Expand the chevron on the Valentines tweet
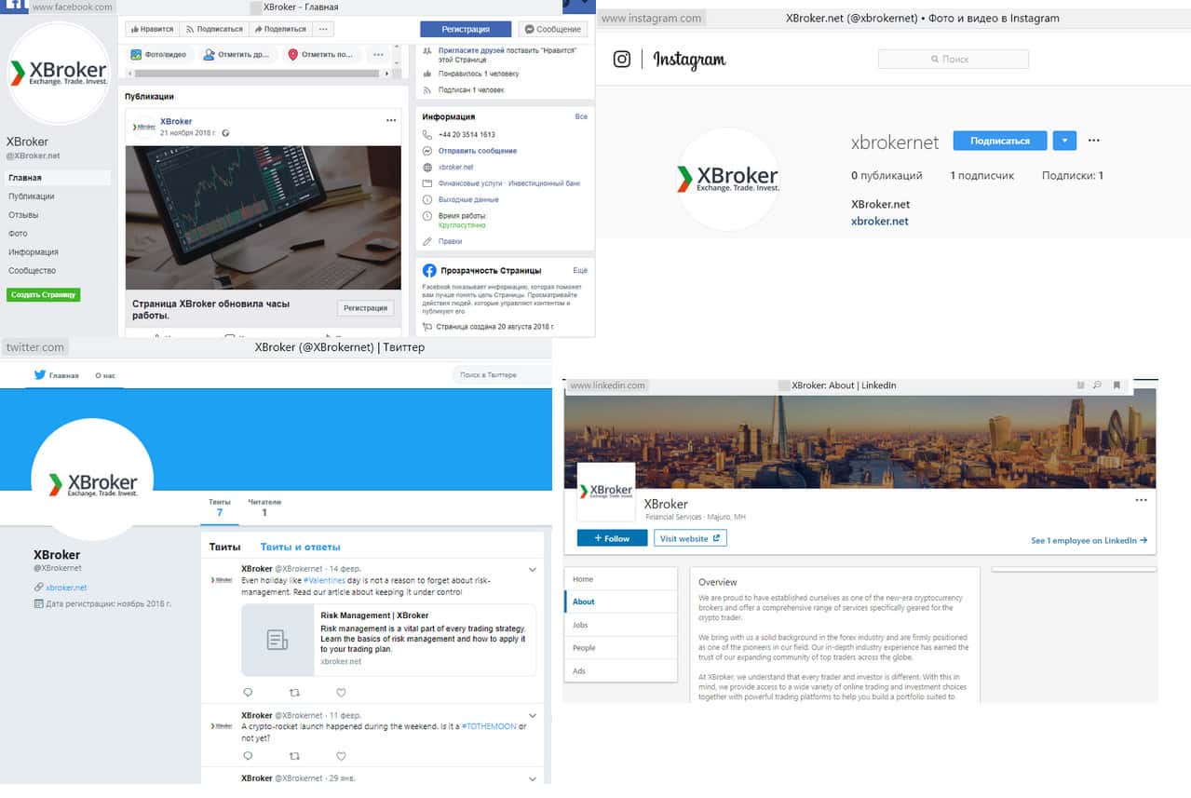This screenshot has height=798, width=1191. 533,569
